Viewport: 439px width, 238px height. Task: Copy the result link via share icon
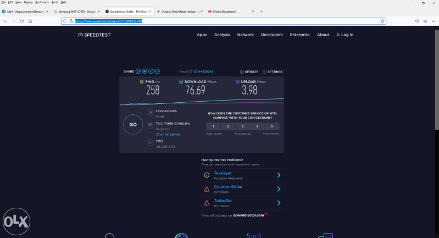[x=138, y=71]
